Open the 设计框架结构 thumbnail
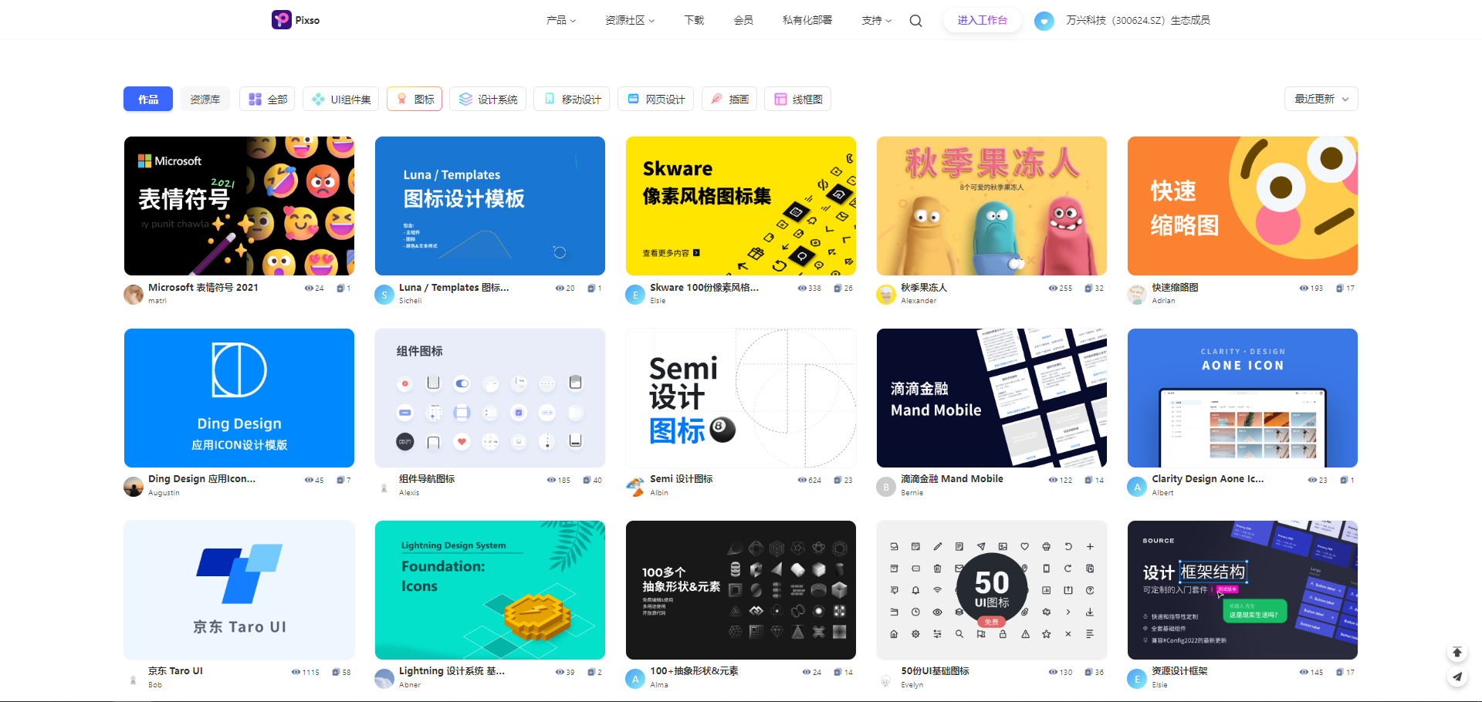Image resolution: width=1482 pixels, height=702 pixels. (1243, 590)
